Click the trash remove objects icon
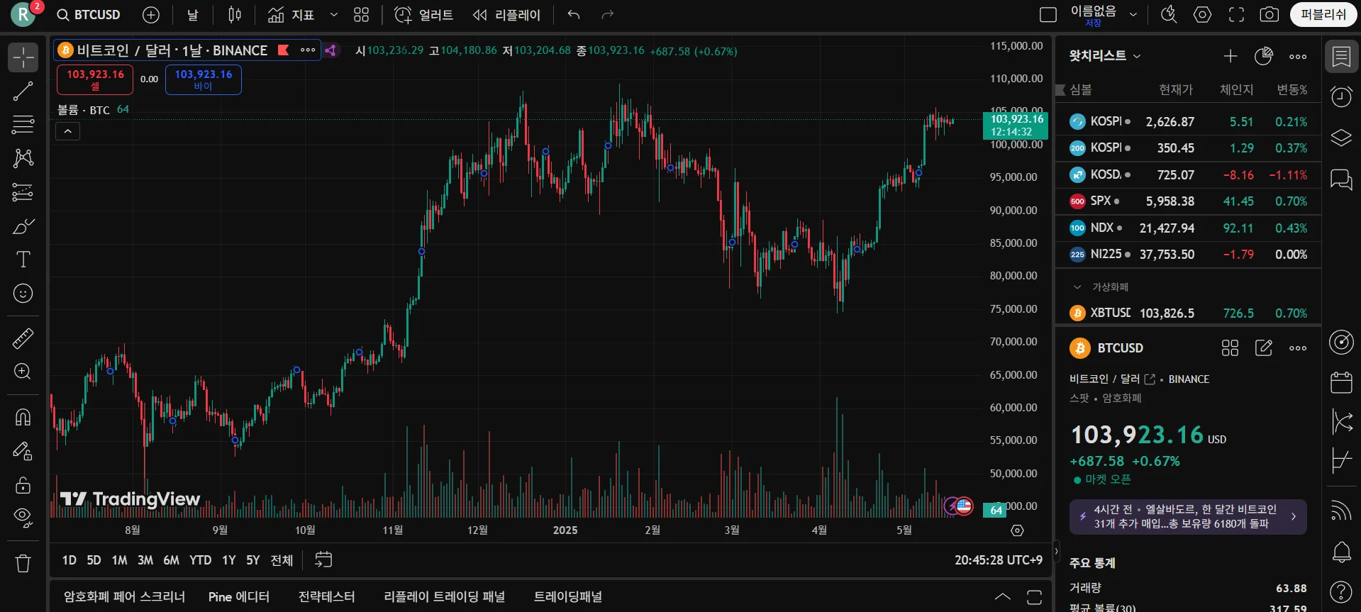 [23, 563]
